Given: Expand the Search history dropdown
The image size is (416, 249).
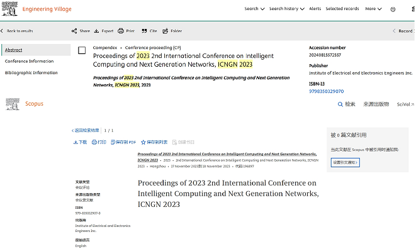Looking at the screenshot, I should [x=287, y=9].
